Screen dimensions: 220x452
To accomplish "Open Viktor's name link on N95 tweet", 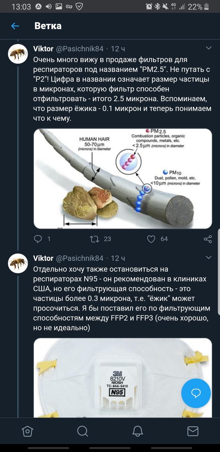I will point(43,258).
